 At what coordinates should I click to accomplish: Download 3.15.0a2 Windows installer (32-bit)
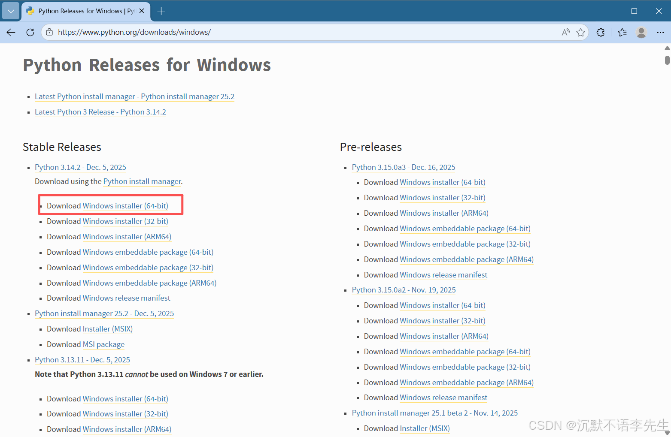click(x=443, y=321)
